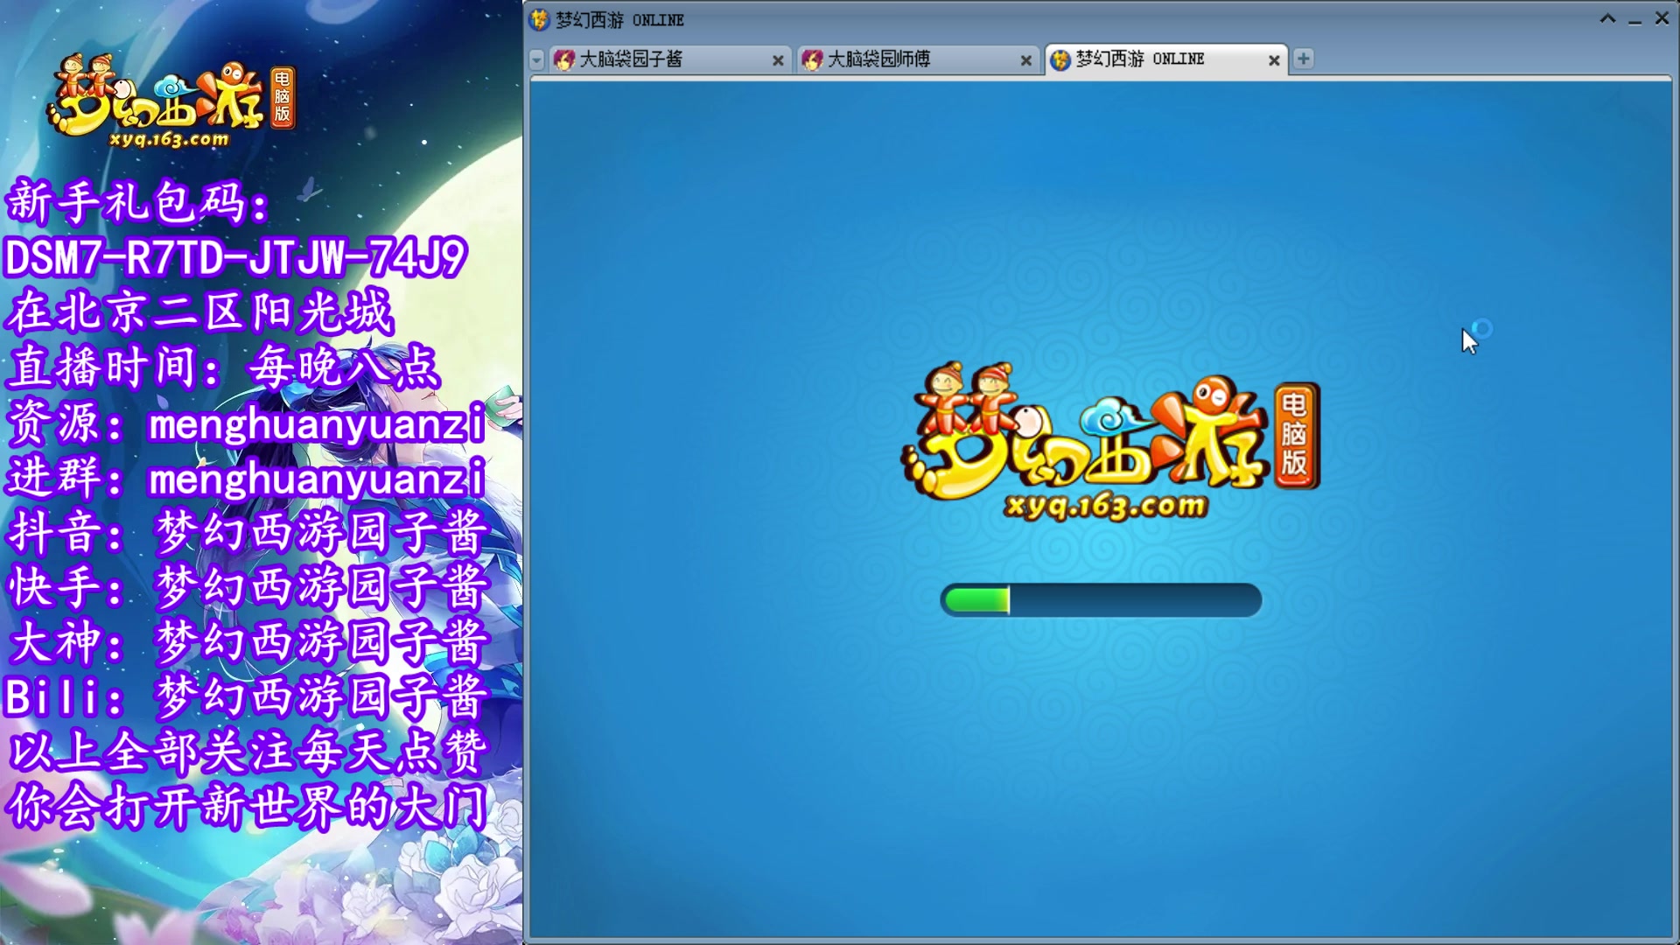Add a new game tab with plus button
The height and width of the screenshot is (945, 1680).
1303,59
